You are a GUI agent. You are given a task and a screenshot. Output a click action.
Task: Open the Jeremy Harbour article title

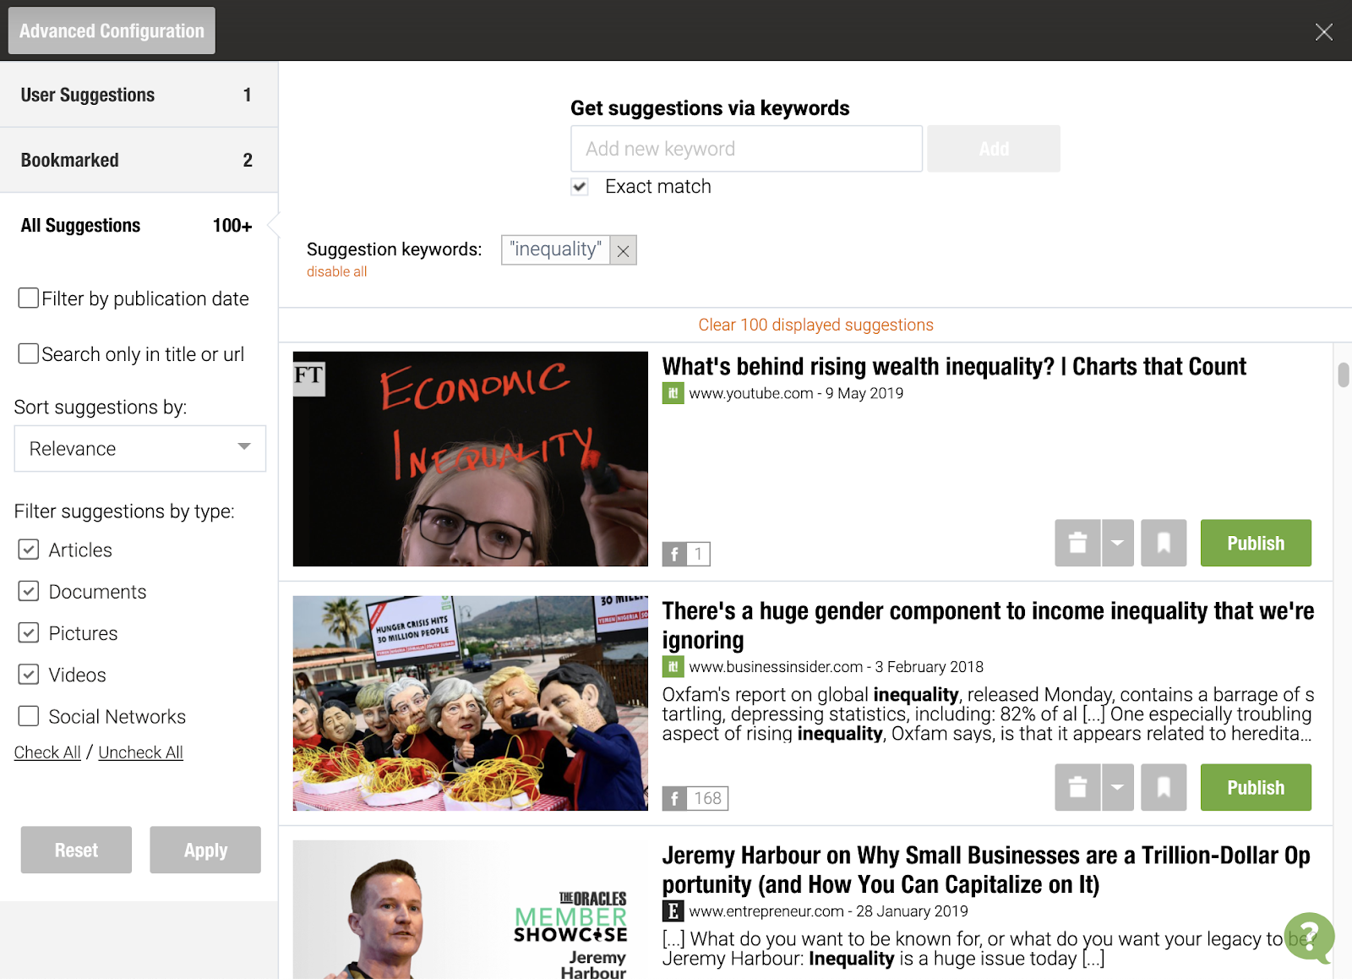pos(986,869)
